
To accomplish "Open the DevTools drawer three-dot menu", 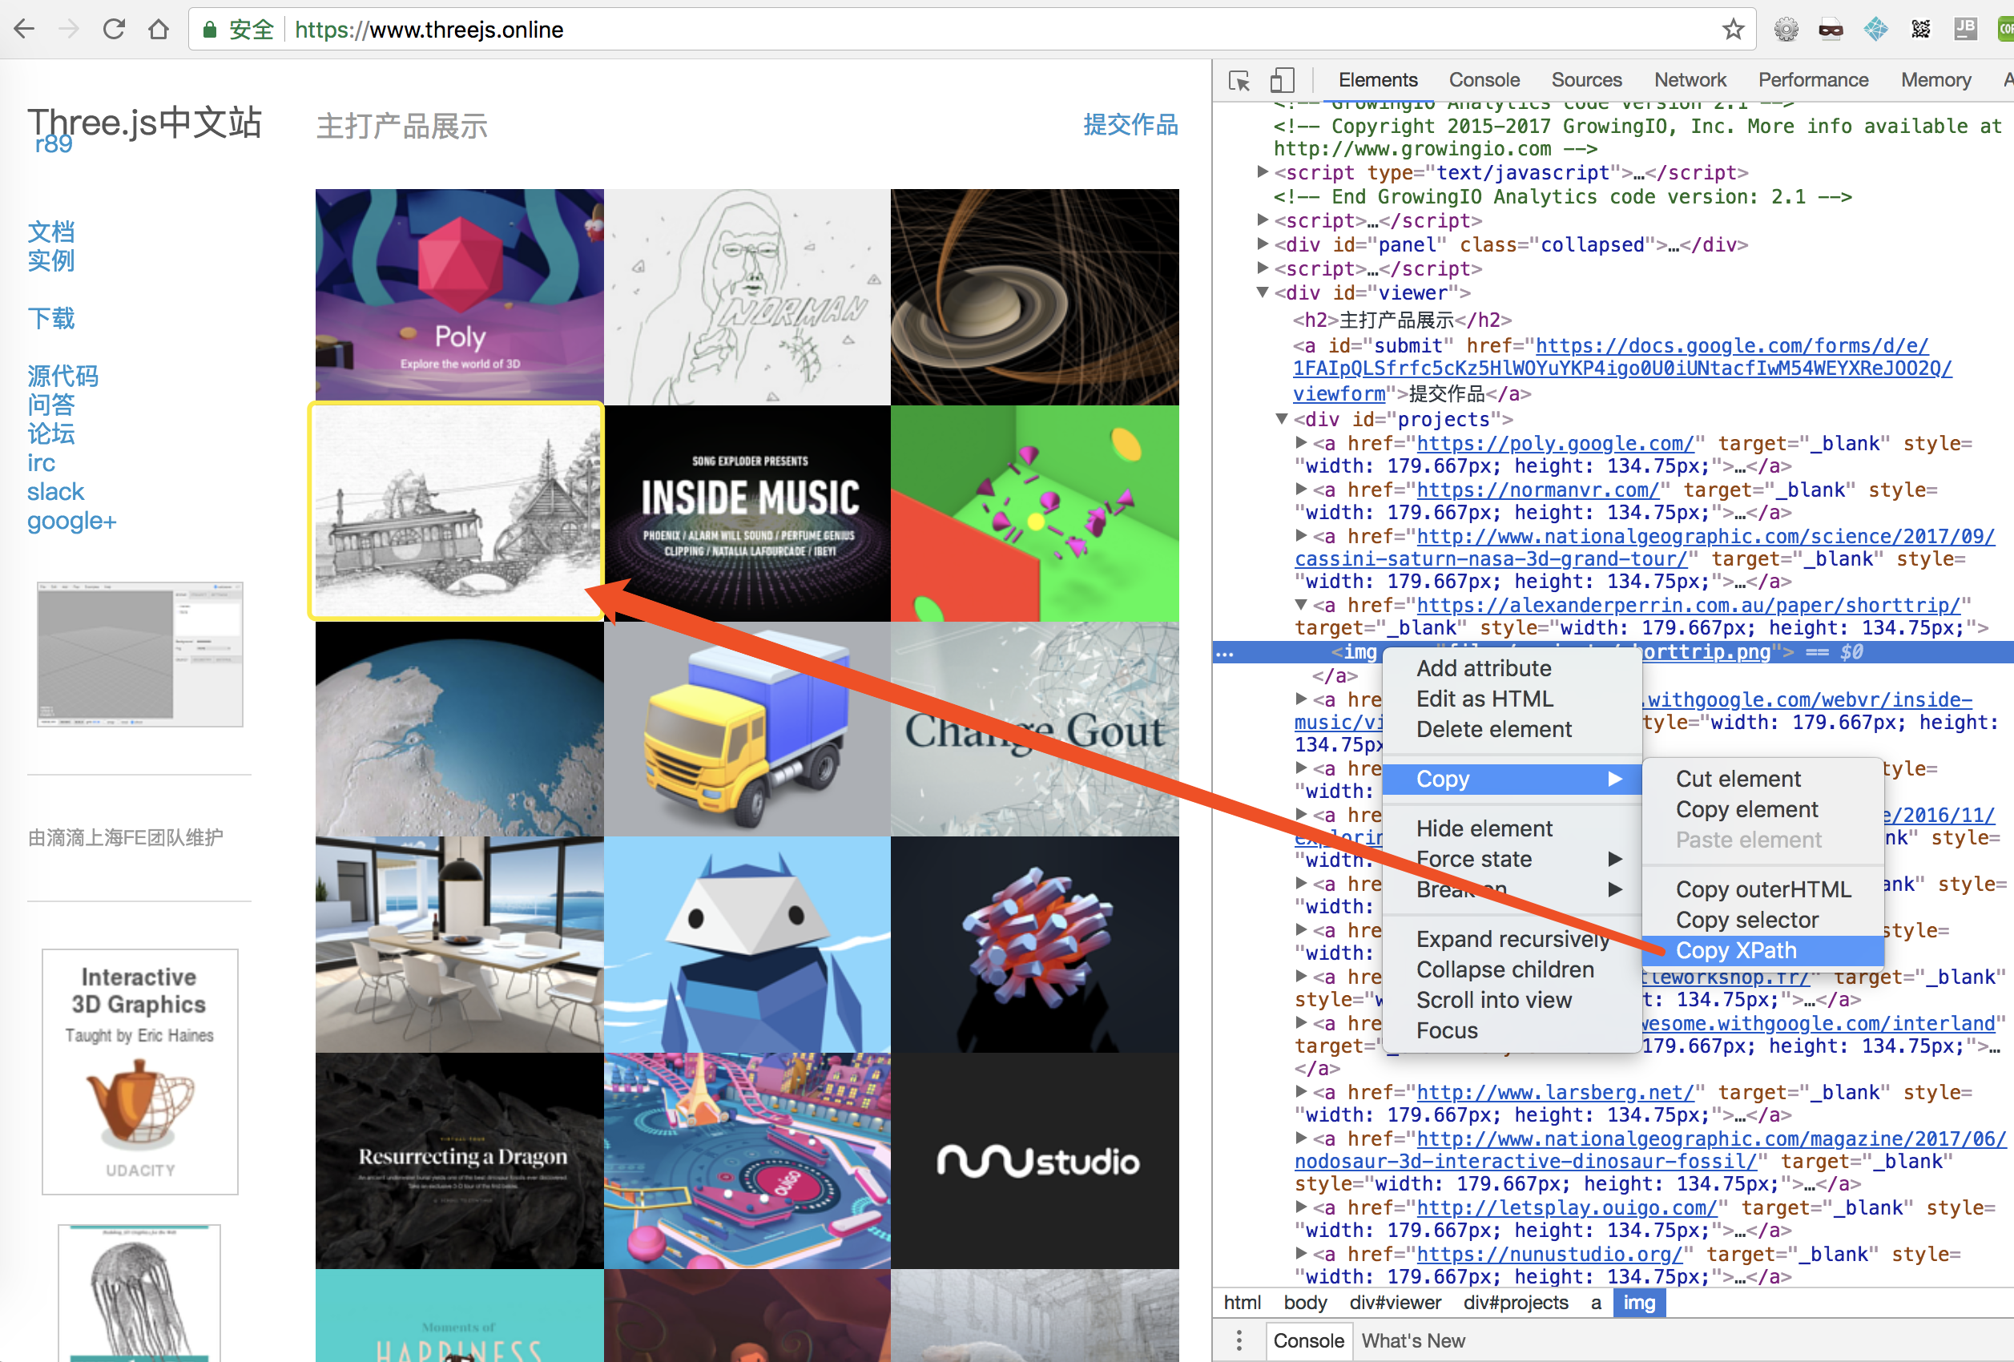I will pos(1239,1340).
